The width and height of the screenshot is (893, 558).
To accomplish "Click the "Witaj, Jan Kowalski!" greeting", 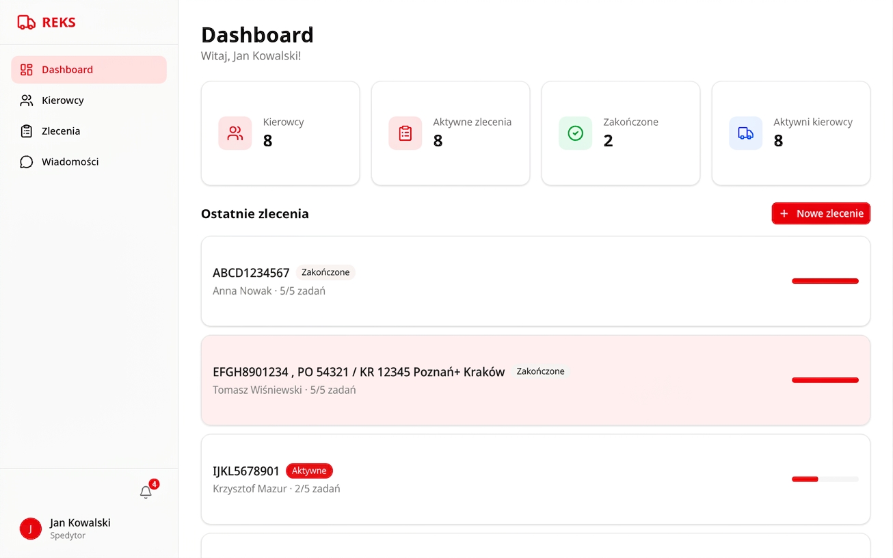I will [x=251, y=56].
